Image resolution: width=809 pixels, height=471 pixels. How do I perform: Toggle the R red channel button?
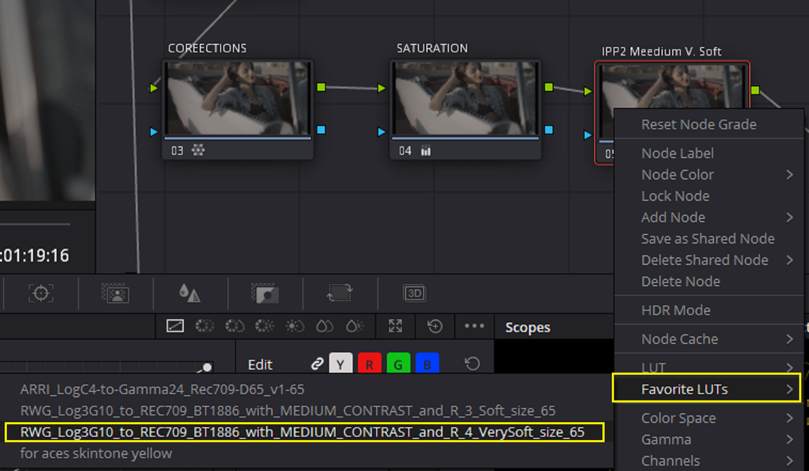[369, 364]
